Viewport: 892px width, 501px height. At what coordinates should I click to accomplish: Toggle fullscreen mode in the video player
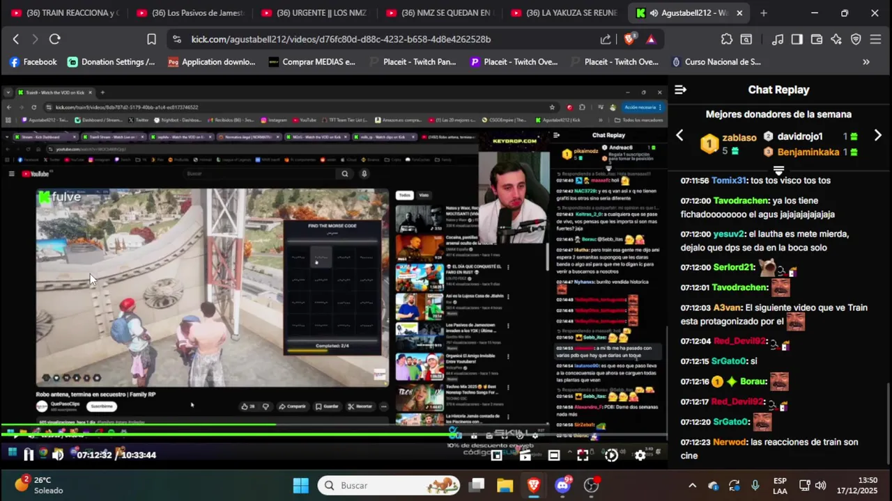[583, 456]
